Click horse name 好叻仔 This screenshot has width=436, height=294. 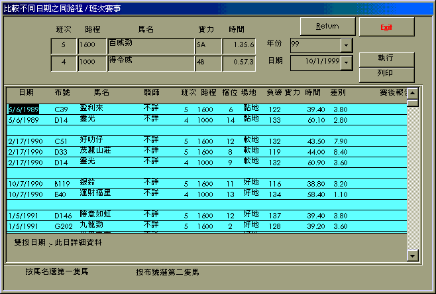click(x=91, y=140)
